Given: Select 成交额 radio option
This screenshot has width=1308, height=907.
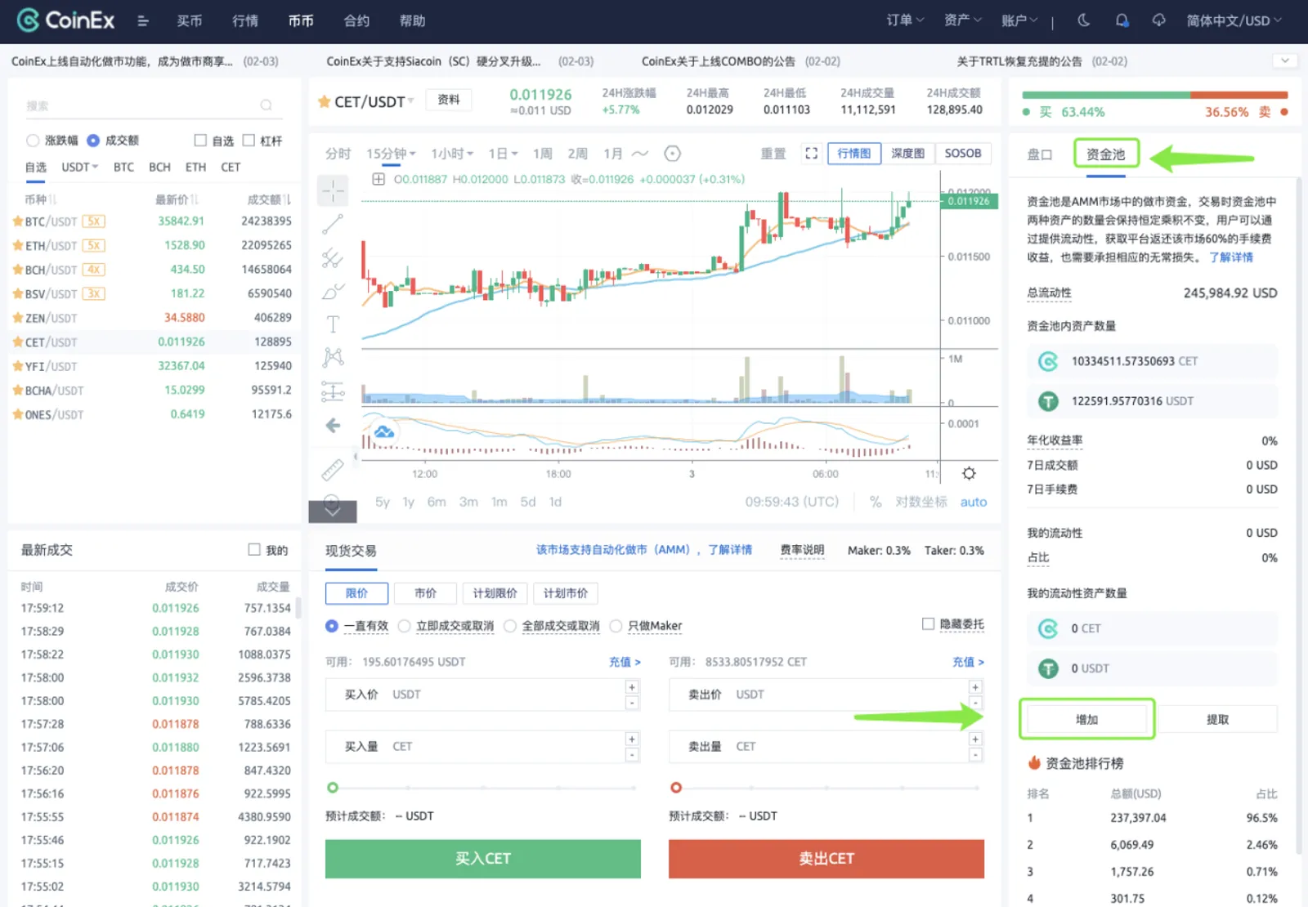Looking at the screenshot, I should [x=93, y=141].
